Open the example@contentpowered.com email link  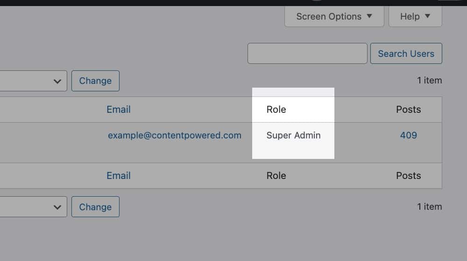click(175, 135)
